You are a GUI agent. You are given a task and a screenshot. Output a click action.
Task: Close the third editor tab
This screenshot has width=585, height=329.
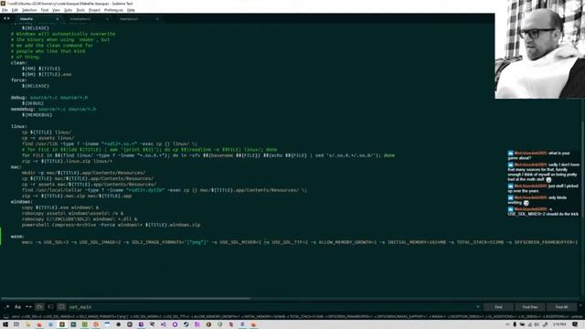tap(157, 18)
